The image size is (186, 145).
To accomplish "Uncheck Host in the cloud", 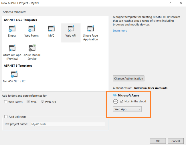I will (x=122, y=102).
